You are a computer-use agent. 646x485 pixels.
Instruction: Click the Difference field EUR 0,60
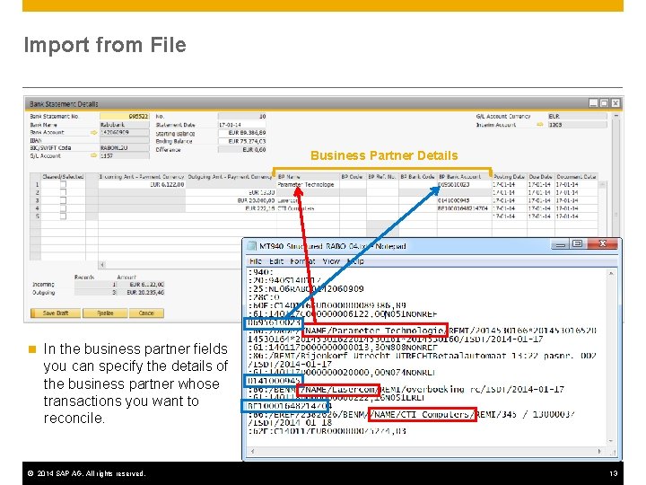point(242,149)
